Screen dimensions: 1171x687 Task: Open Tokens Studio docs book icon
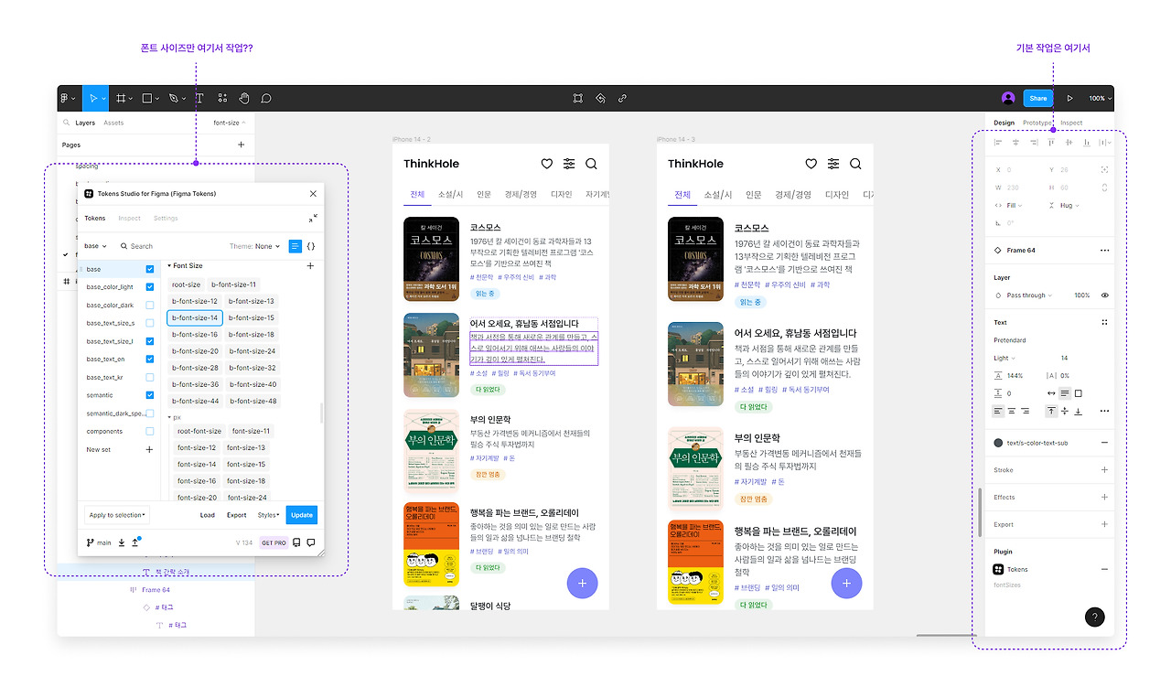point(296,542)
